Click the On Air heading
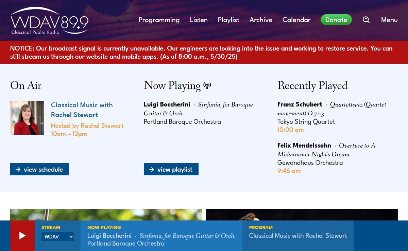This screenshot has height=251, width=408. 26,85
